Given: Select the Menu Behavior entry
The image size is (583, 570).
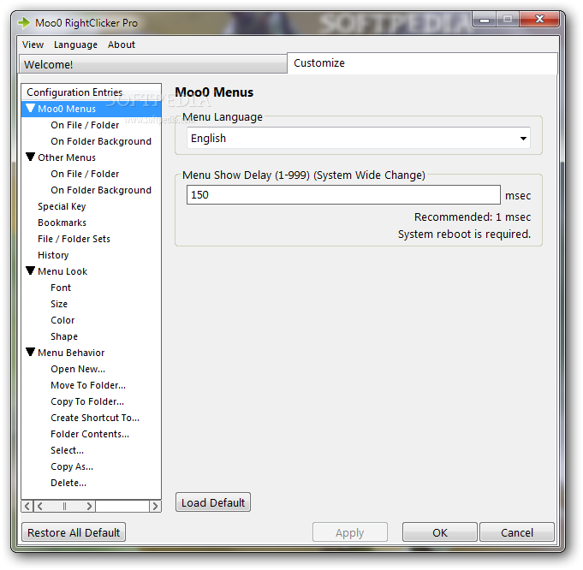Looking at the screenshot, I should (x=71, y=353).
